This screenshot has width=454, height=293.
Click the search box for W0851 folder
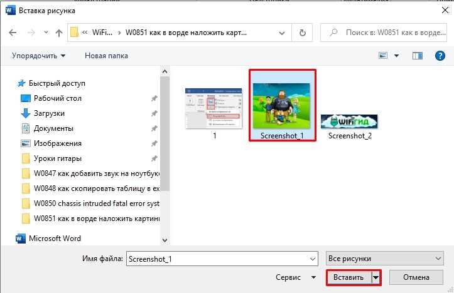click(x=383, y=33)
